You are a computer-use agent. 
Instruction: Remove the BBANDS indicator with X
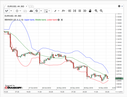(x=62, y=20)
